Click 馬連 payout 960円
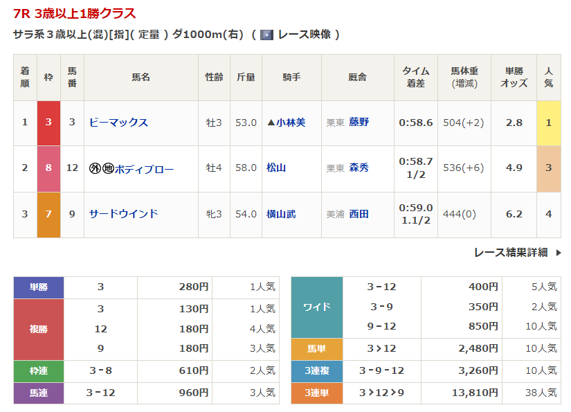The image size is (571, 412). tap(194, 393)
